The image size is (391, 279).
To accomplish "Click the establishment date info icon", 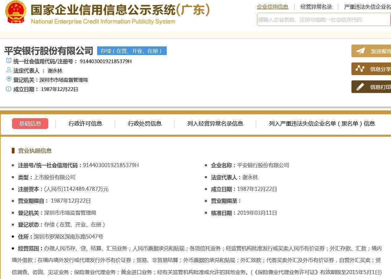I will (x=9, y=89).
